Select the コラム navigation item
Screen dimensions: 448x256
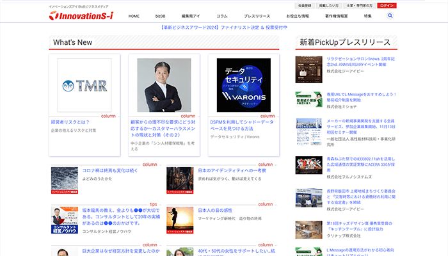point(222,16)
